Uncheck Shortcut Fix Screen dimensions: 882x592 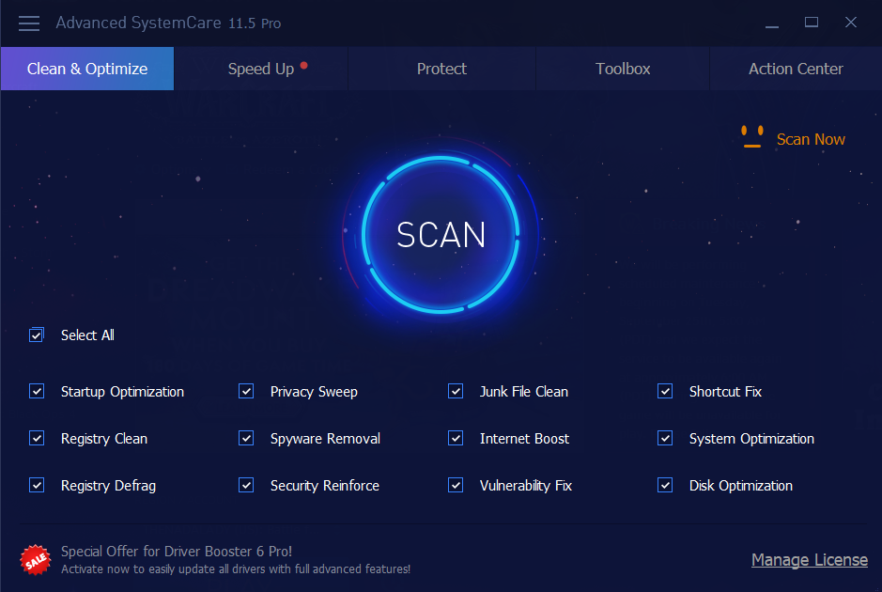pyautogui.click(x=665, y=391)
